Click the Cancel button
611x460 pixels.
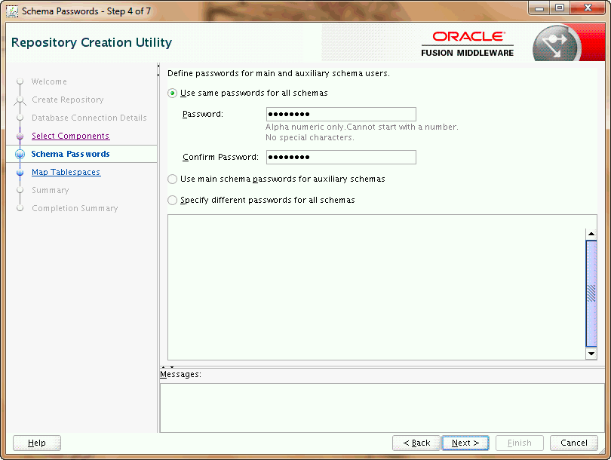coord(573,443)
